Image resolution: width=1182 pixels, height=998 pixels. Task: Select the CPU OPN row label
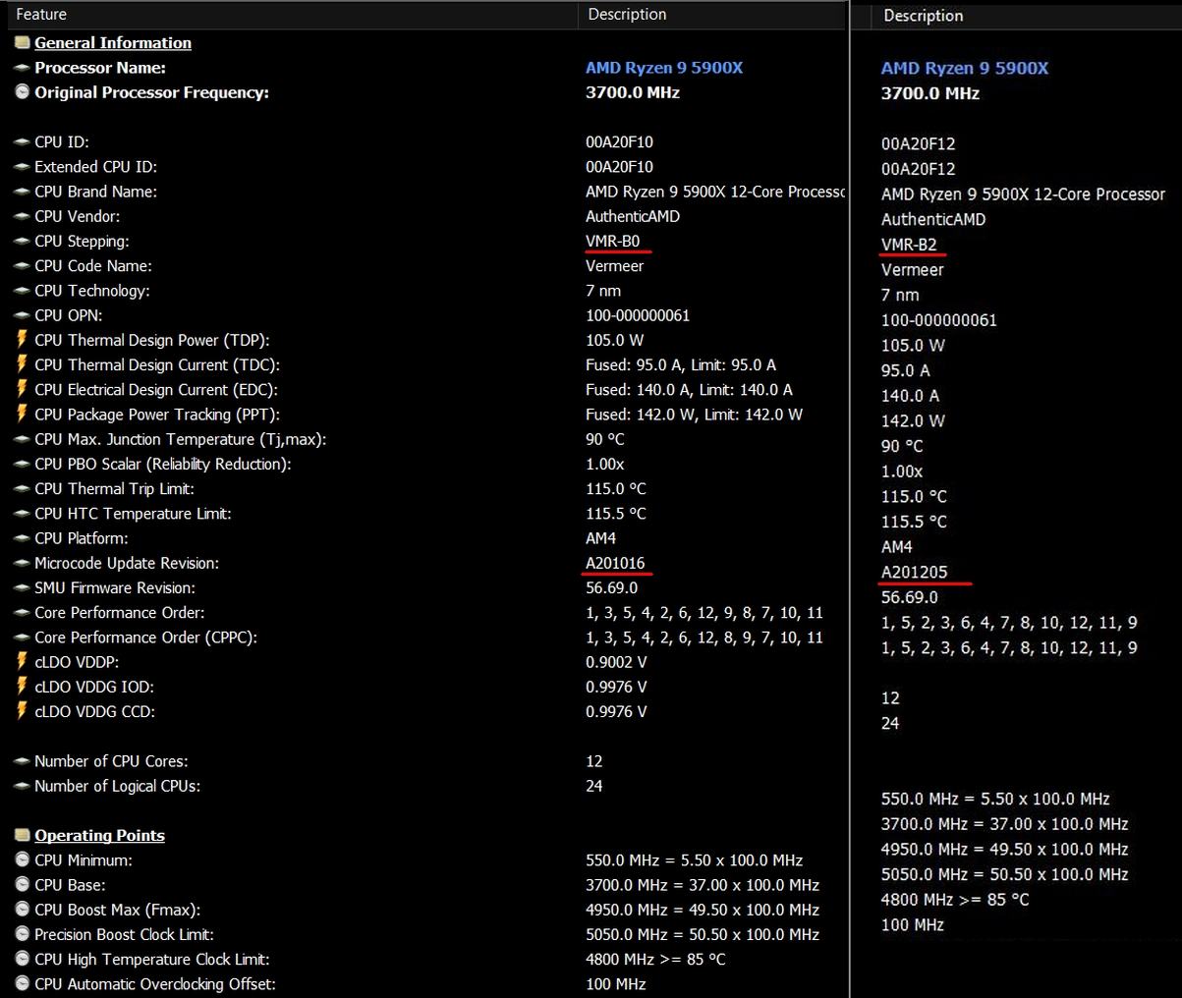68,315
